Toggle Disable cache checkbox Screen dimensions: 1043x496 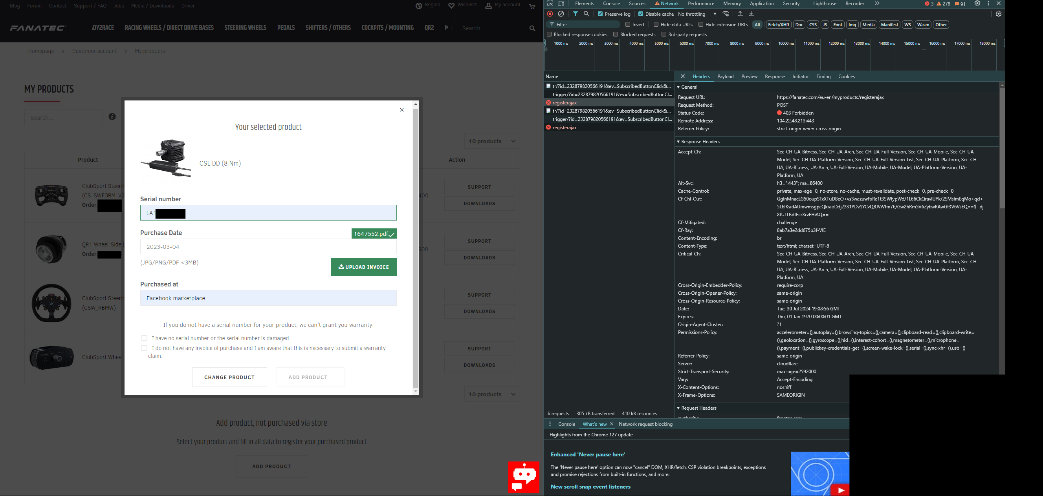pos(641,14)
